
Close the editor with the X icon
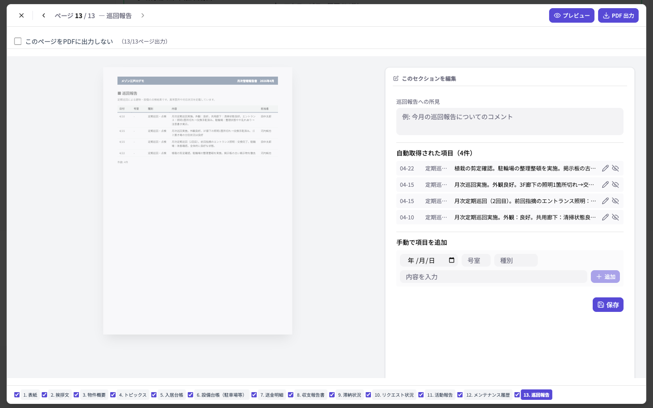pos(21,15)
